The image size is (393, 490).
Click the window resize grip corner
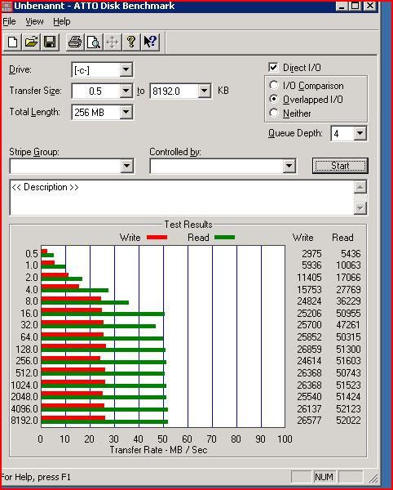click(x=373, y=478)
